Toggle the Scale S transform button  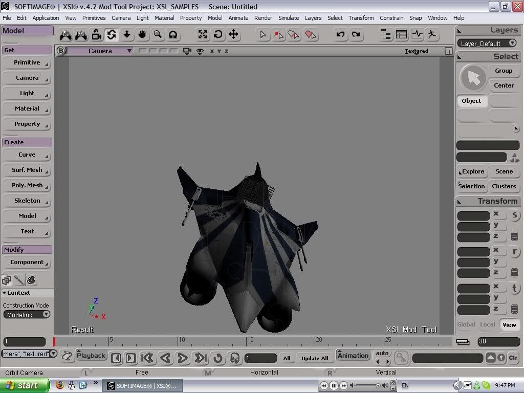pyautogui.click(x=515, y=215)
